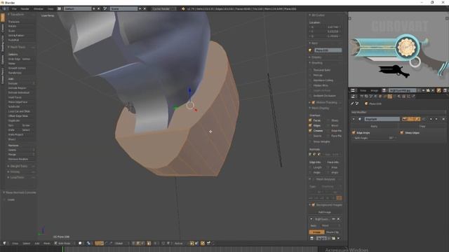Click the modifier collapse arrow icon
This screenshot has width=449, height=252.
pos(354,119)
